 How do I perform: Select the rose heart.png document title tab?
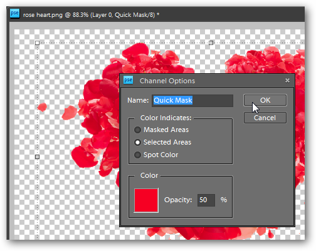click(91, 15)
